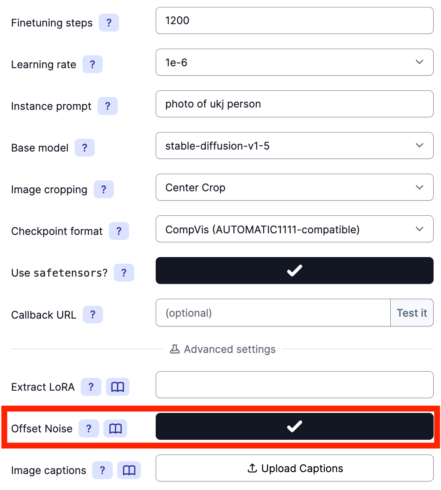Show help for Image cropping
This screenshot has width=441, height=490.
[x=103, y=189]
